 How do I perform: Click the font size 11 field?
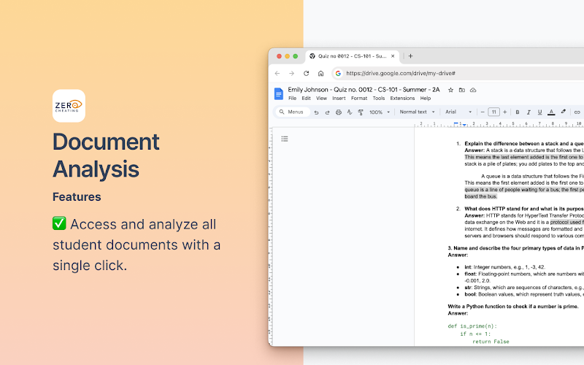pos(493,112)
